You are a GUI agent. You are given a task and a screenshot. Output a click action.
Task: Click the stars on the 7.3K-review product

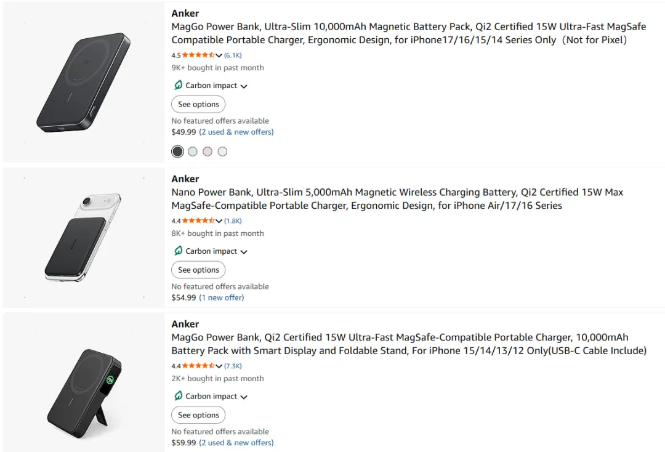(198, 366)
